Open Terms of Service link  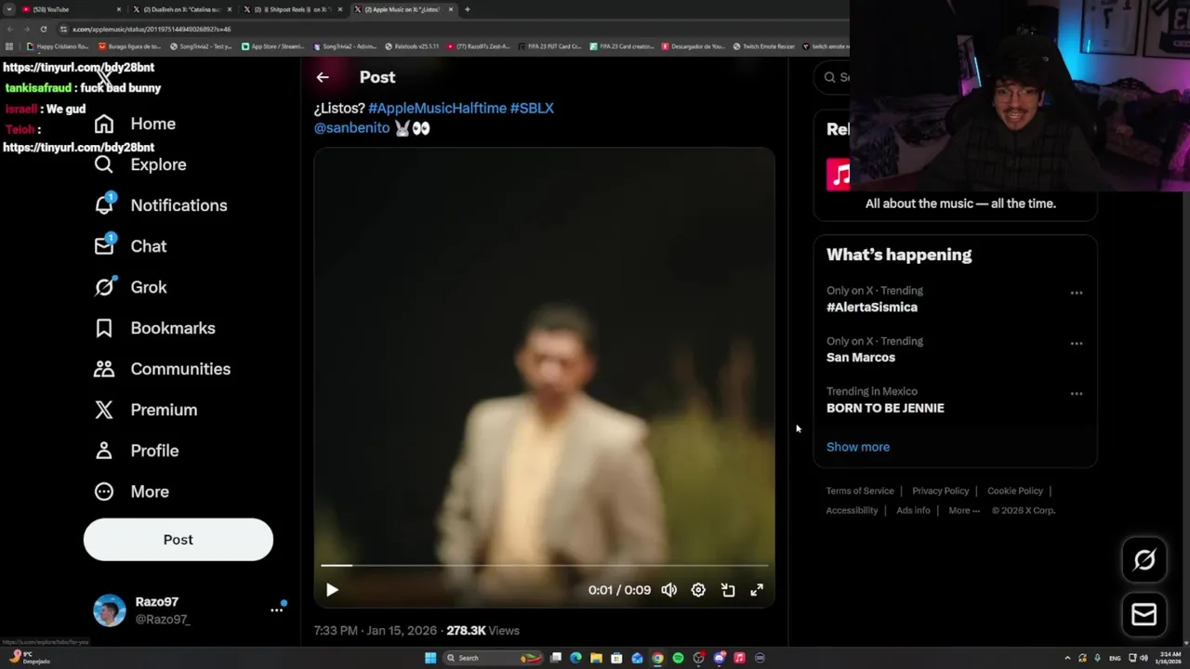pos(860,491)
